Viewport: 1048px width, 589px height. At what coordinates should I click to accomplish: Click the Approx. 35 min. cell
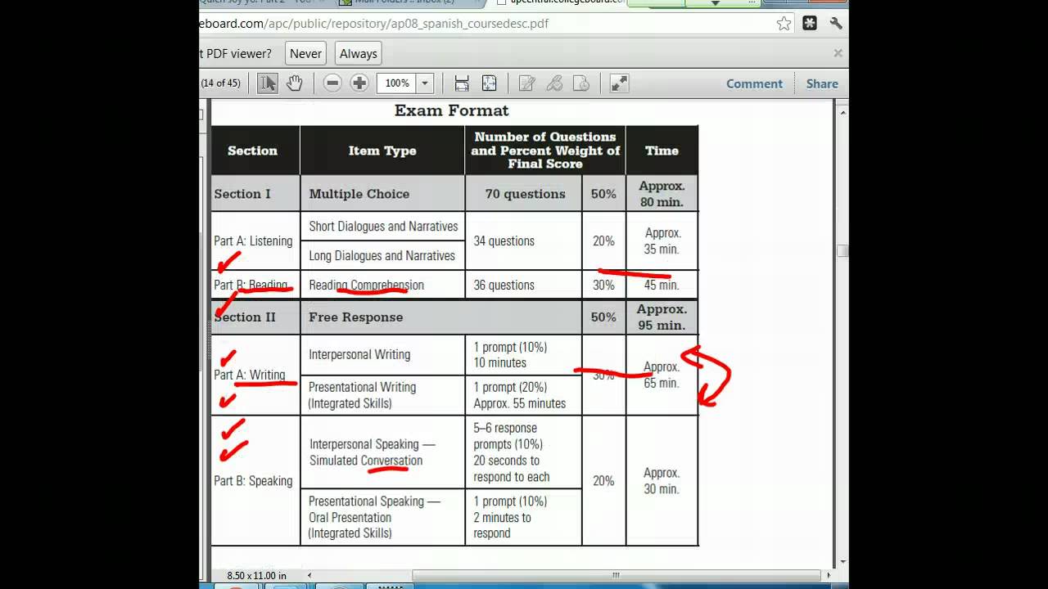[662, 241]
